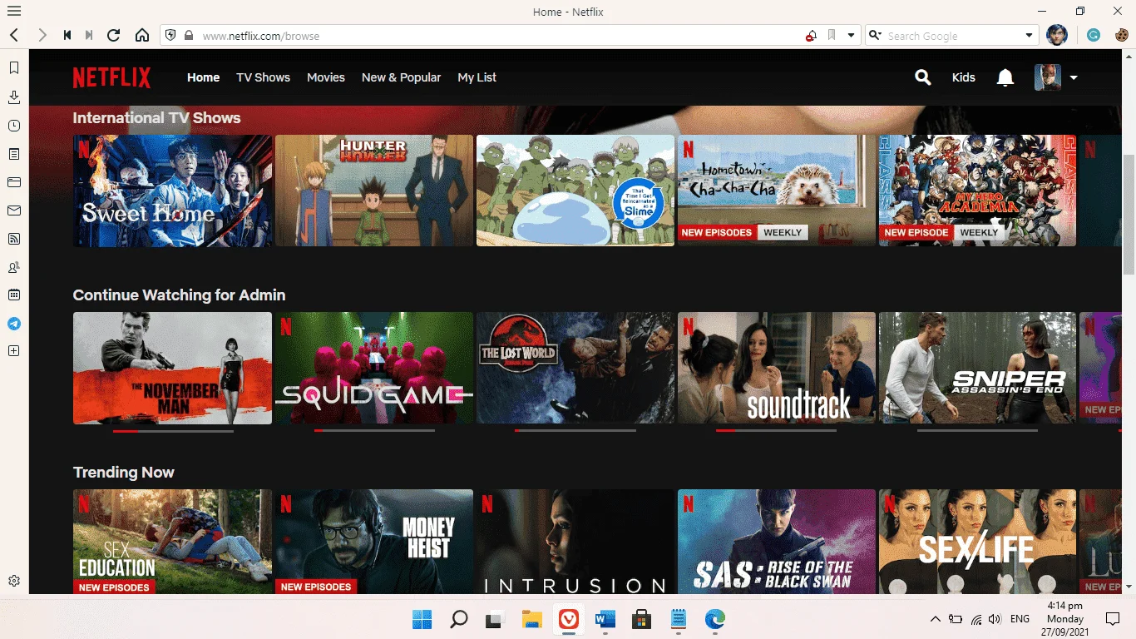Click the Netflix logo
1136x639 pixels.
(x=112, y=77)
